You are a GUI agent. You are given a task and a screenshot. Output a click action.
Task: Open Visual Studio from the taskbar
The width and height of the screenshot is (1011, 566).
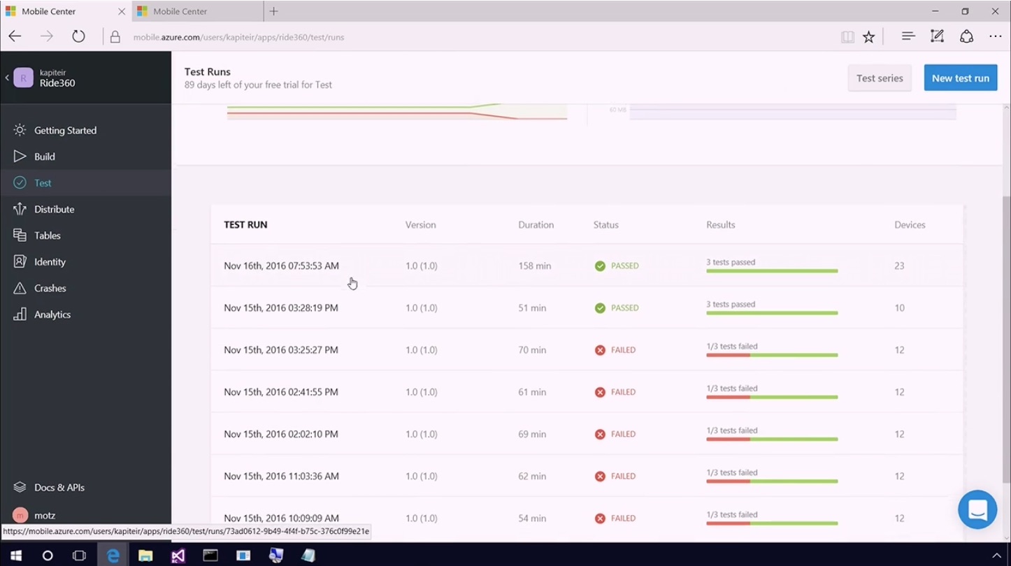pyautogui.click(x=178, y=556)
